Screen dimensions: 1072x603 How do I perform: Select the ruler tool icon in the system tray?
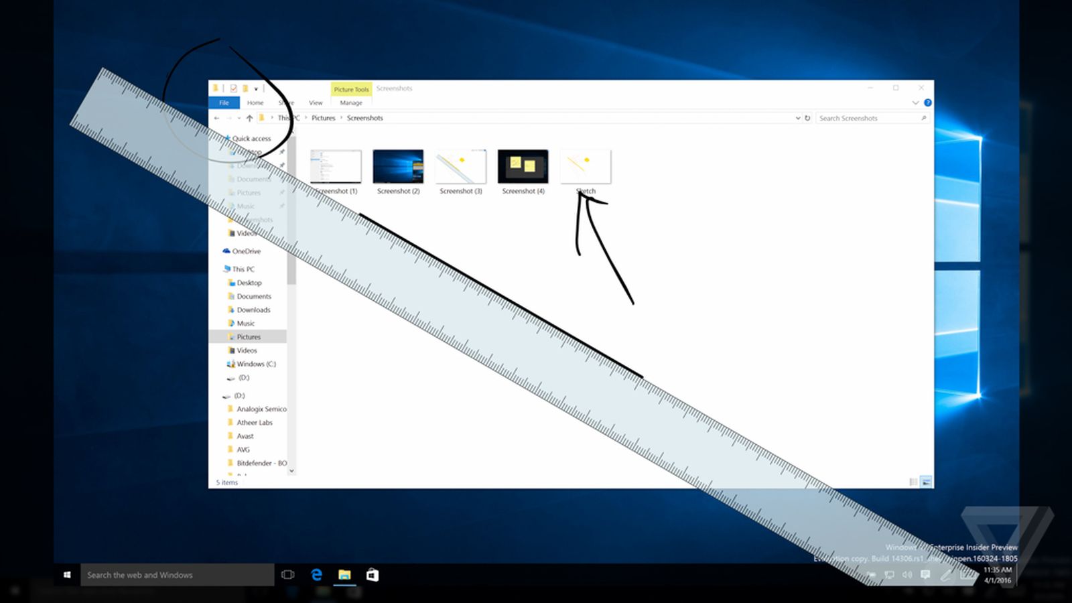tap(967, 574)
